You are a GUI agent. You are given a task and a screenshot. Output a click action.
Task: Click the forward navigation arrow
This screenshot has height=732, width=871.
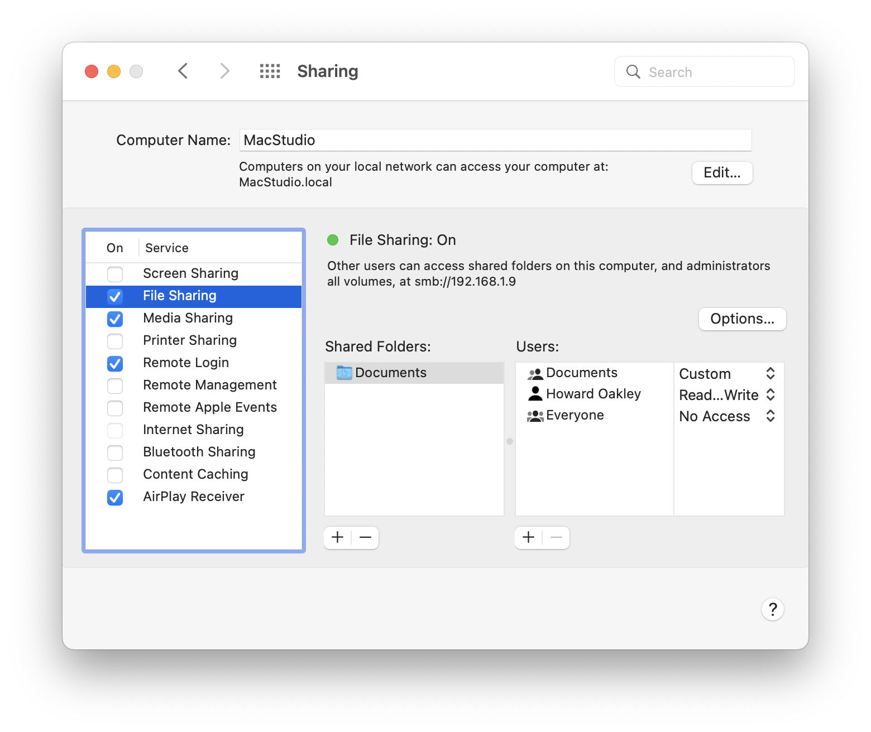[x=224, y=71]
